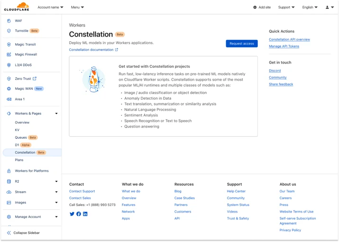Open Network footer link
This screenshot has height=242, width=339.
point(128,212)
